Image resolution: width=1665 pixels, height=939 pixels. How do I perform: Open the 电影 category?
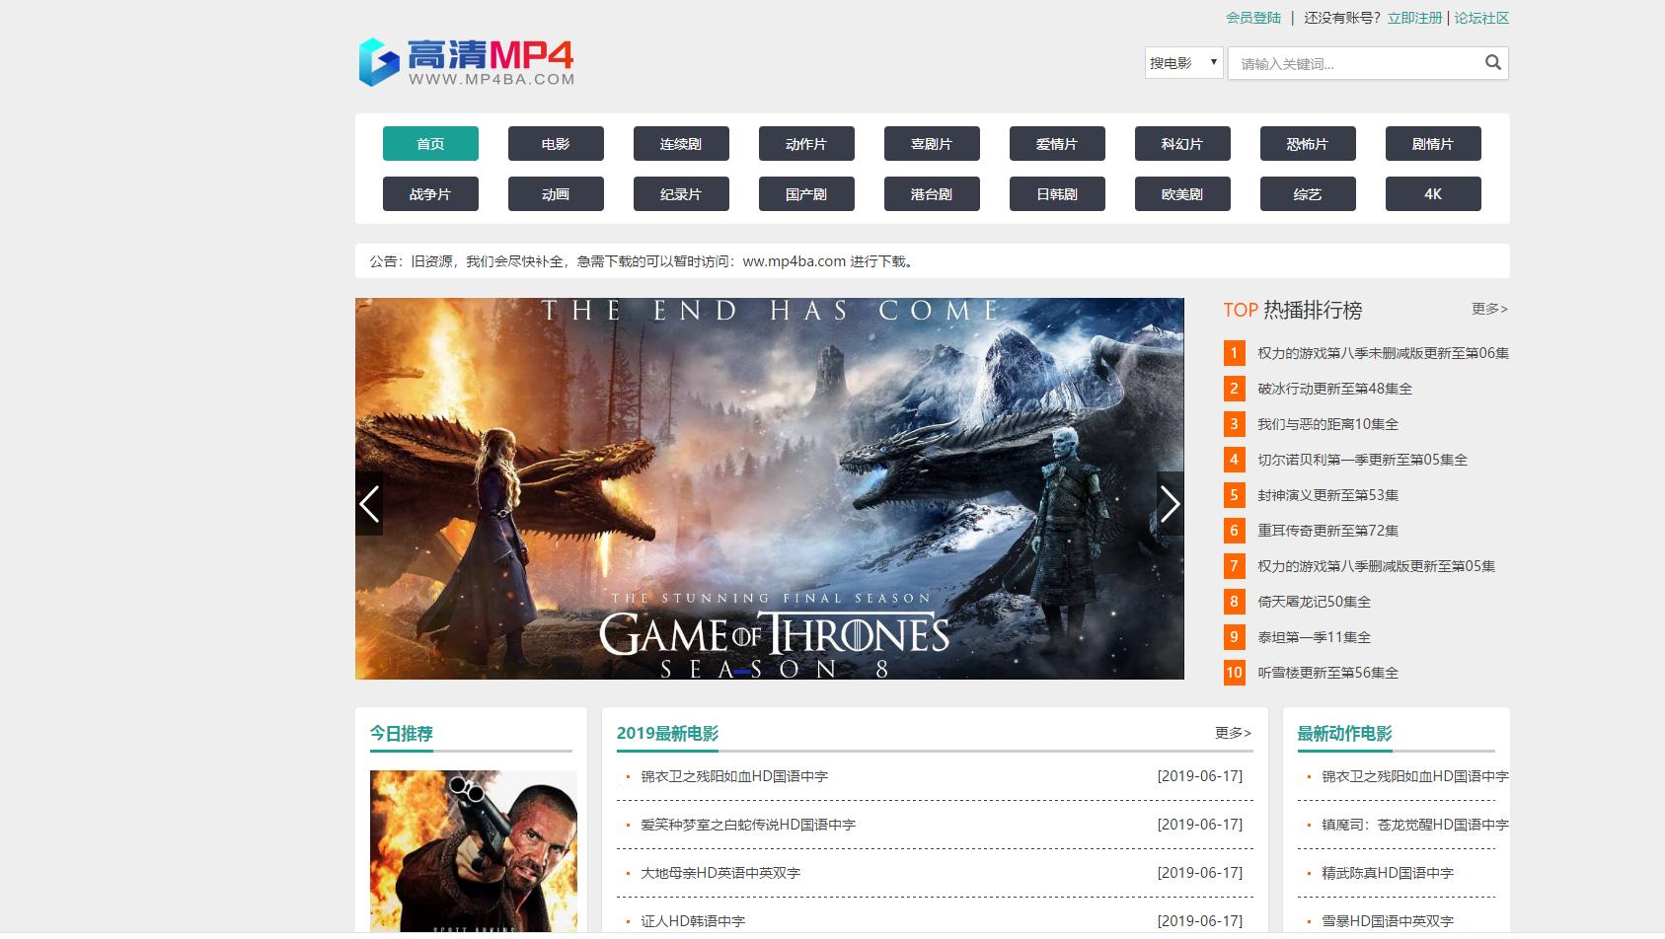tap(556, 144)
